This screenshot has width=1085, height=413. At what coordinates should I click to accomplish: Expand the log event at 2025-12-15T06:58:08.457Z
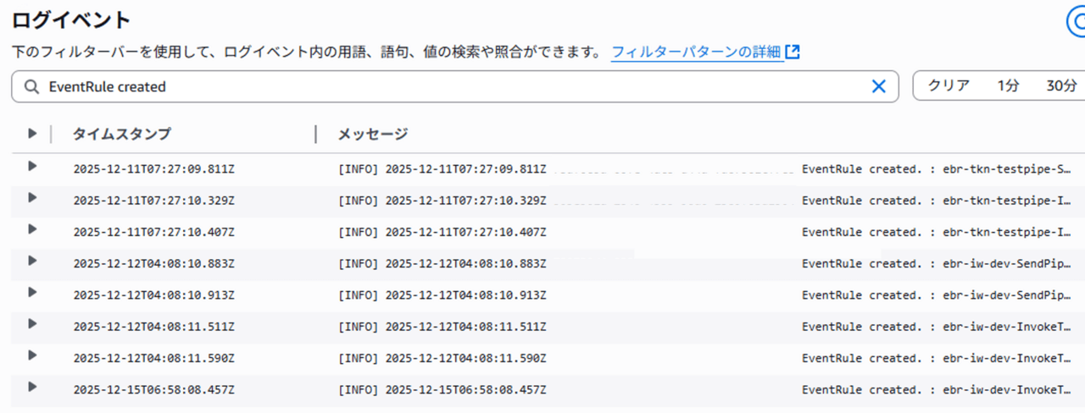click(32, 387)
